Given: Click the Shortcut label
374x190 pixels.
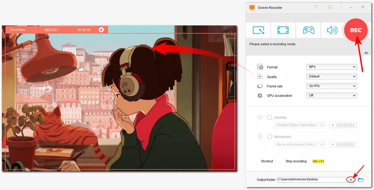Looking at the screenshot, I should pyautogui.click(x=267, y=161).
